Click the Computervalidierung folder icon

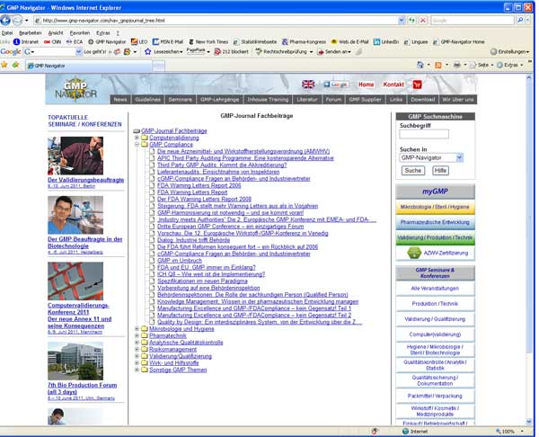(144, 138)
